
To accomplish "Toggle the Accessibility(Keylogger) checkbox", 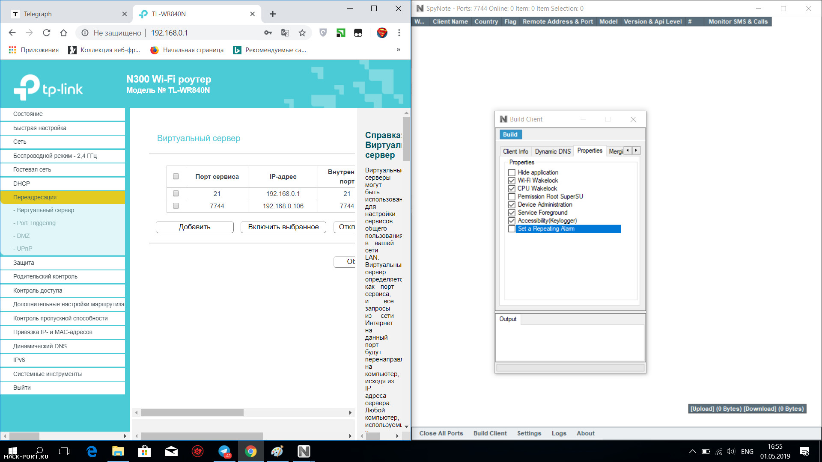I will (x=512, y=221).
